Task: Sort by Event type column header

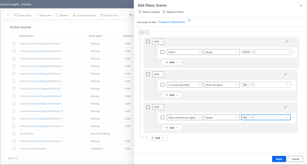Action: point(96,36)
